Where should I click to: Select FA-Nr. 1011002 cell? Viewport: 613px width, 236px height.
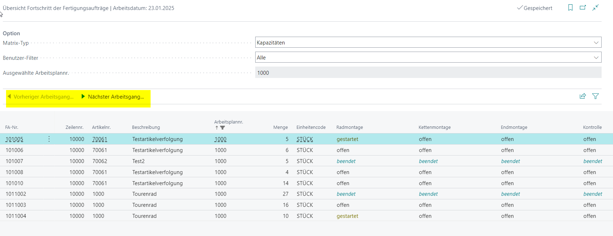tap(16, 194)
